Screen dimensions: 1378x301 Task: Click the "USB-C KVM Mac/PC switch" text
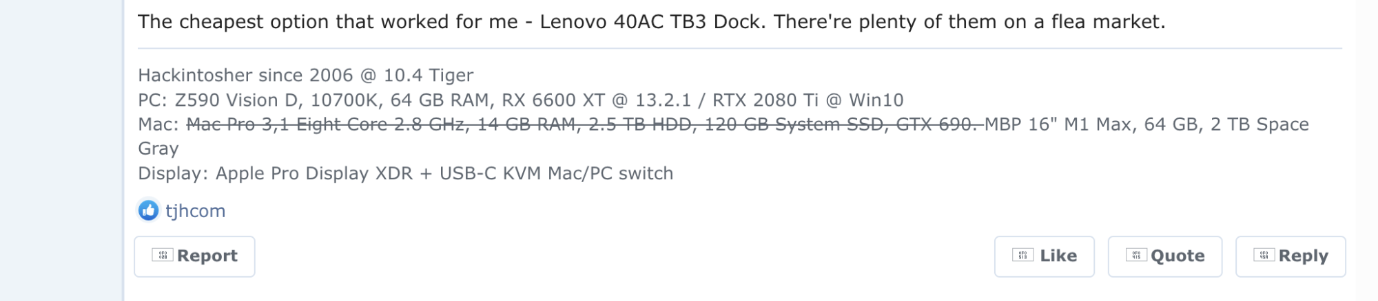click(556, 173)
